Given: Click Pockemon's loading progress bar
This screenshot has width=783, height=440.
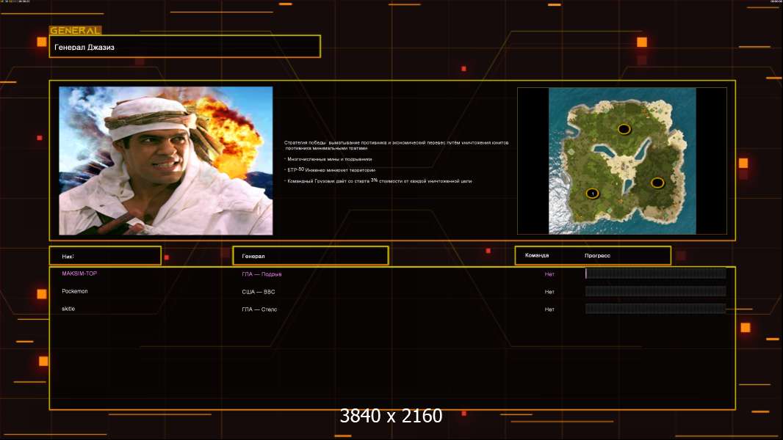Looking at the screenshot, I should tap(655, 291).
